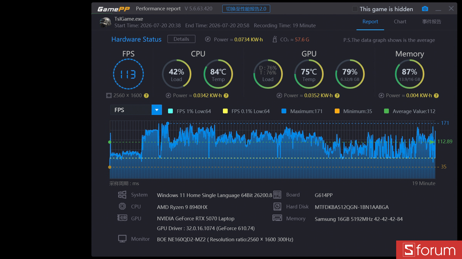Click the blue peak point on the FPS graph
Viewport: 462px width, 259px height.
click(x=167, y=123)
